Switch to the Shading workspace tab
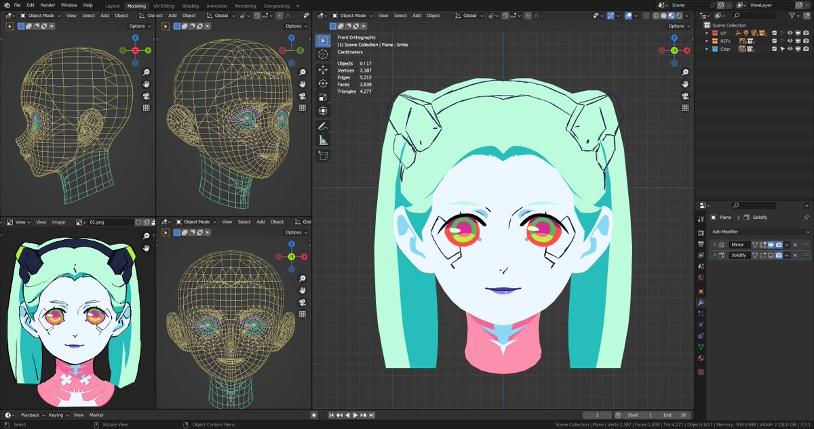The height and width of the screenshot is (429, 814). click(x=191, y=6)
